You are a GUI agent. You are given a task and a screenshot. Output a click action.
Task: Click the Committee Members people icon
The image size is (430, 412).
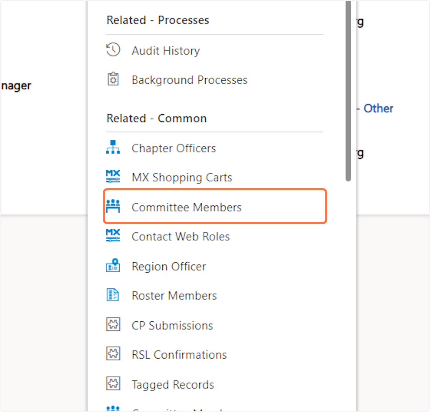(x=113, y=206)
